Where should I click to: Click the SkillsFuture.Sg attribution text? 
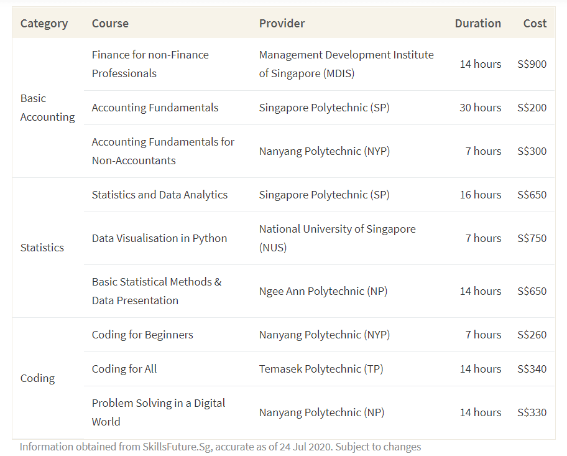click(221, 446)
